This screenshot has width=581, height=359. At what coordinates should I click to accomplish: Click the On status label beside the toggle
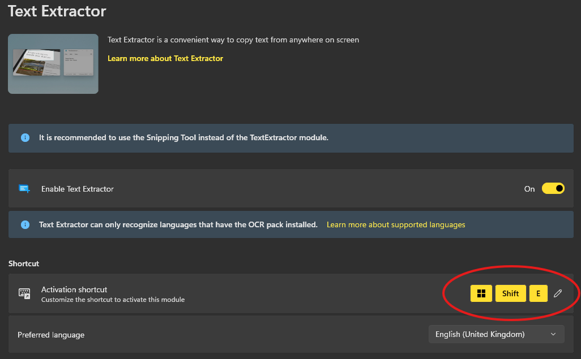(529, 189)
